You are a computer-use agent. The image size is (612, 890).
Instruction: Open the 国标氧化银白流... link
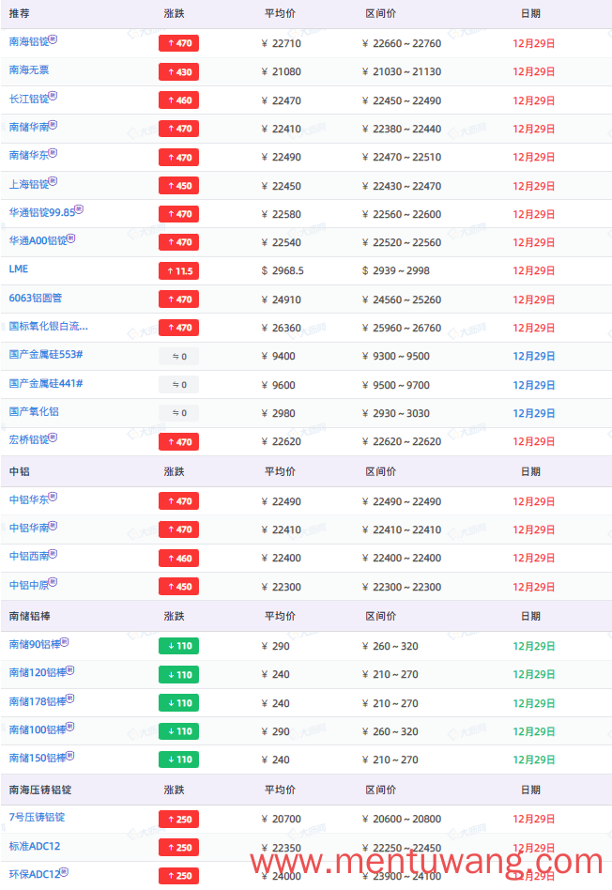(49, 327)
